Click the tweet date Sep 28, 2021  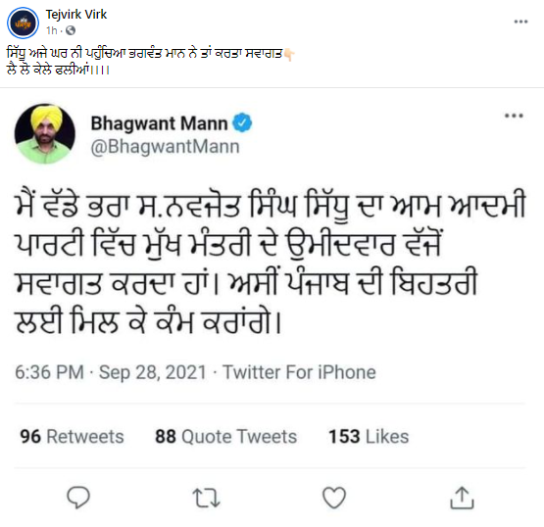pos(153,372)
